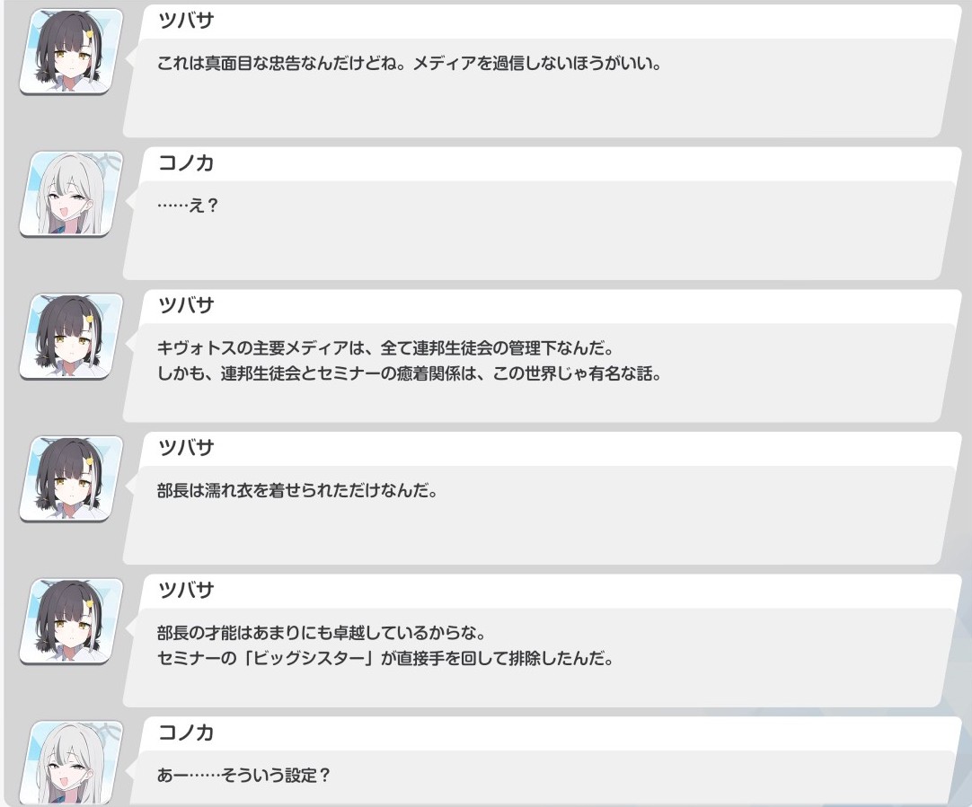Select the ツバサ name above キヴォトス line
Image resolution: width=972 pixels, height=807 pixels.
tap(186, 305)
